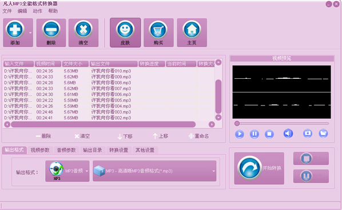
Task: Open the 皮肤 skin smiley icon
Action: (x=125, y=29)
